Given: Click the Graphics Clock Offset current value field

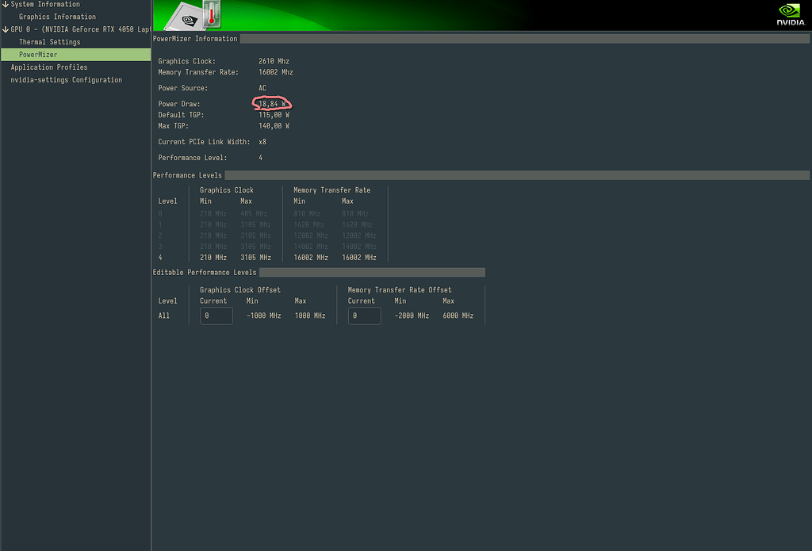Looking at the screenshot, I should tap(215, 315).
